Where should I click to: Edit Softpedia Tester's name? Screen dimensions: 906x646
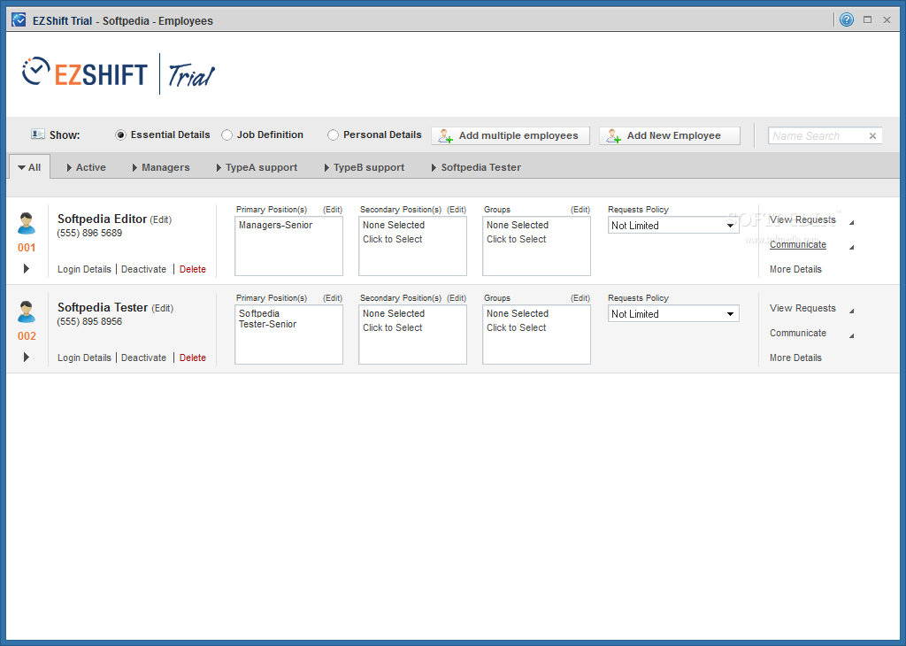pos(163,308)
